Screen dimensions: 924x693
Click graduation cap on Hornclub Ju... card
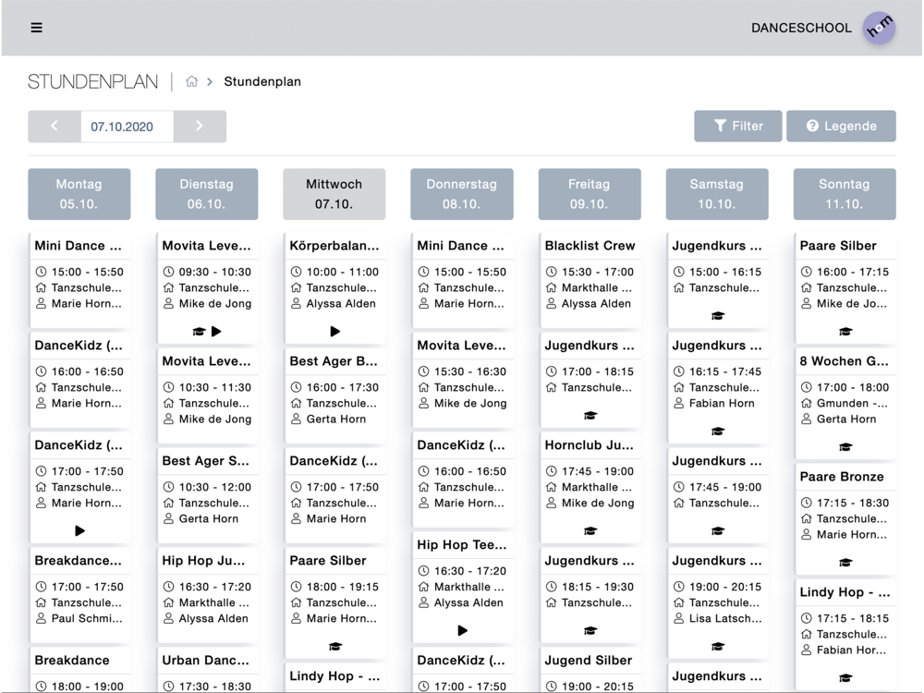tap(590, 531)
